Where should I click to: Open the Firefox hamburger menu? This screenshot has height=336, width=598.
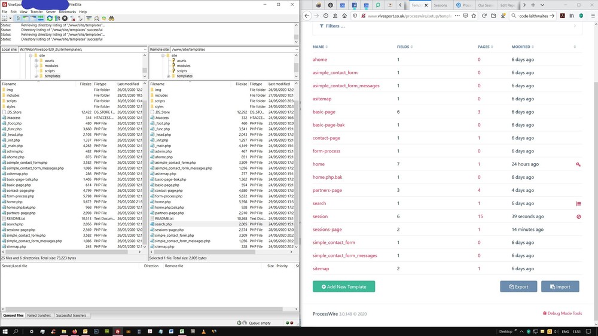[592, 16]
